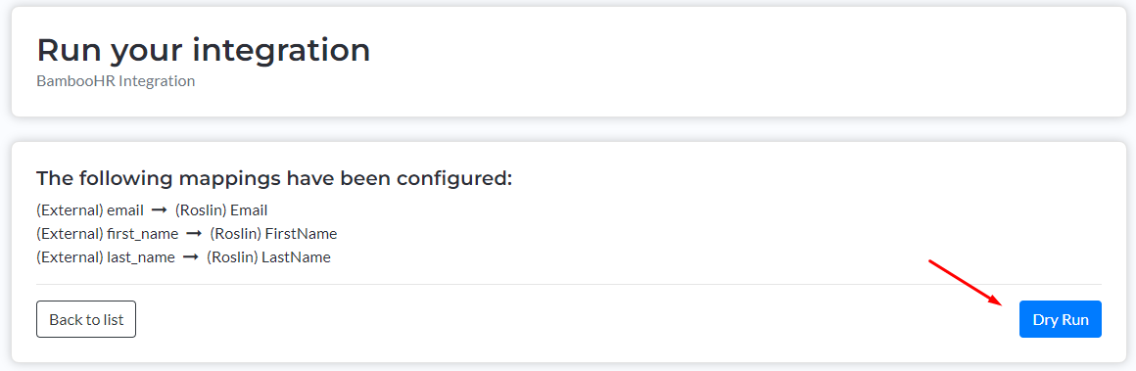Viewport: 1136px width, 371px height.
Task: Click the word "Integration" in the subtitle
Action: (158, 81)
